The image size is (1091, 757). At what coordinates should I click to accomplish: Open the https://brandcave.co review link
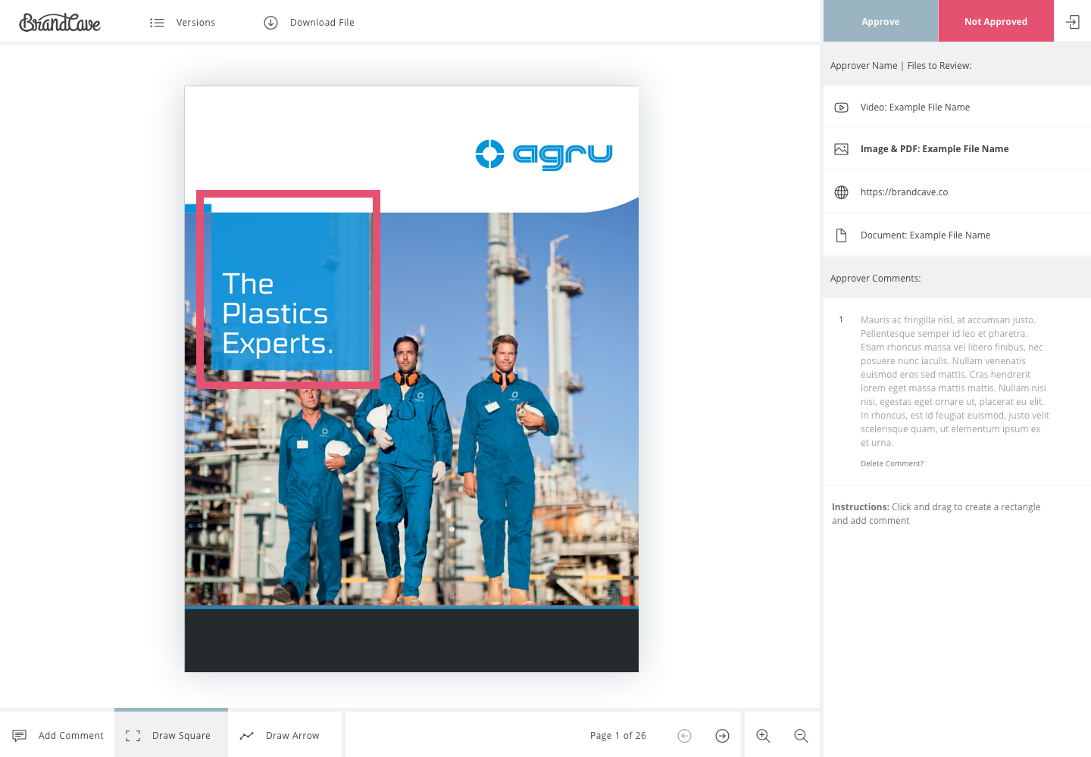point(904,192)
